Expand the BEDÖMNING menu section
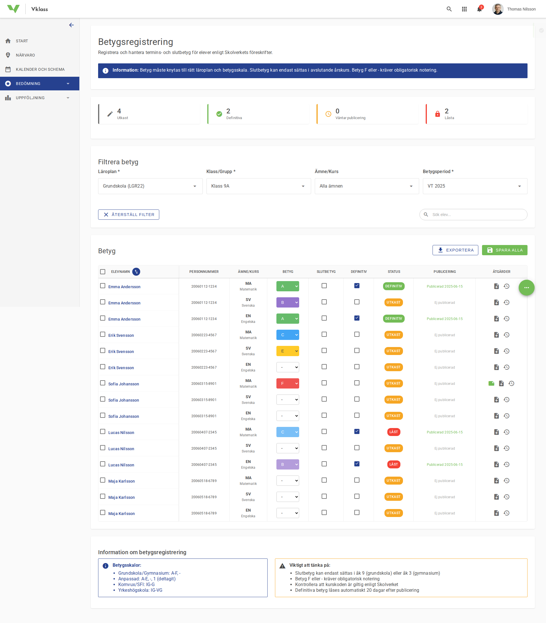Viewport: 546px width, 623px height. tap(40, 84)
